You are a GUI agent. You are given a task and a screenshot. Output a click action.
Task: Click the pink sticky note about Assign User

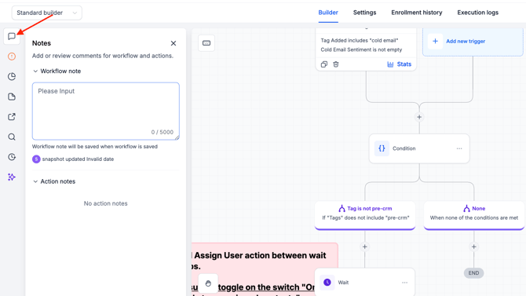pyautogui.click(x=265, y=269)
